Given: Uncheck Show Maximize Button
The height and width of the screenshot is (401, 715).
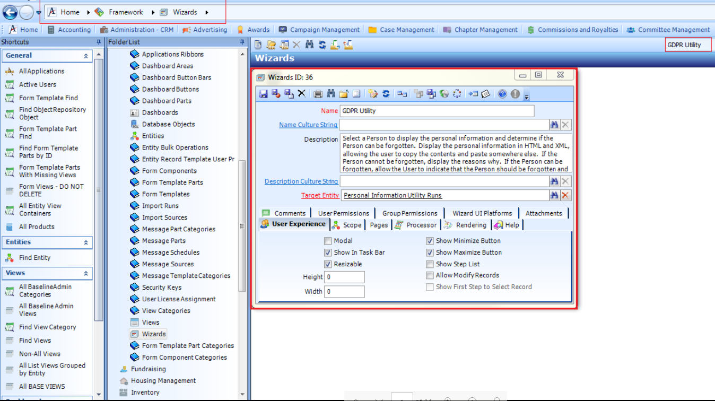Looking at the screenshot, I should (430, 252).
